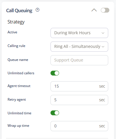Click the Strategy heading
Screen dimensions: 116x139
(16, 22)
